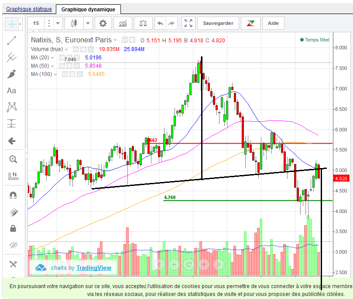Select the long position measurement tool
Image resolution: width=353 pixels, height=299 pixels.
[12, 124]
